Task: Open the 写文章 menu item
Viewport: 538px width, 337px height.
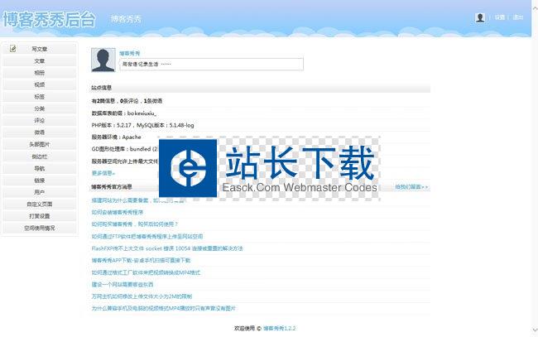Action: (40, 49)
